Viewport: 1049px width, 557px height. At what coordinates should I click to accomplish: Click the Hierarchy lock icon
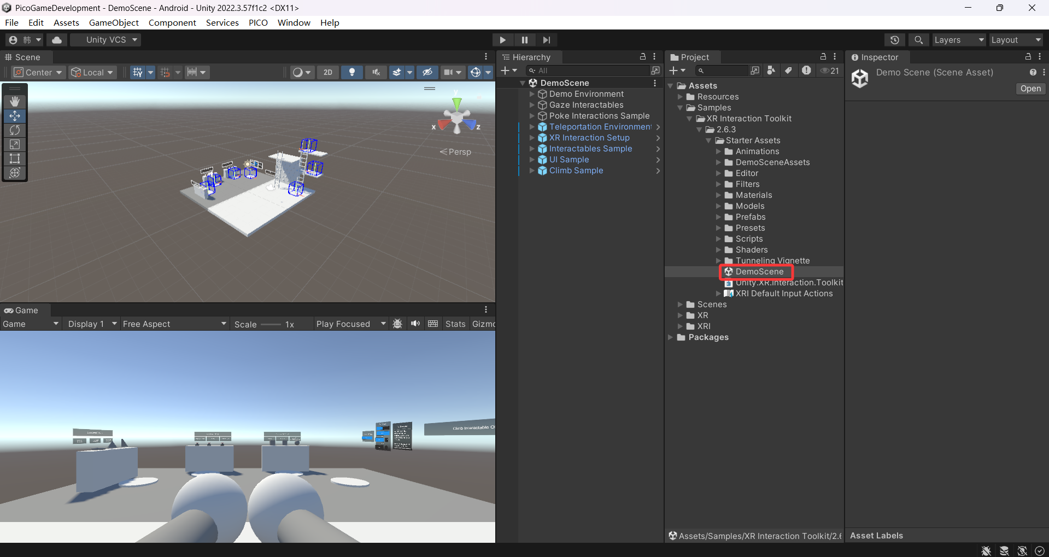tap(643, 57)
